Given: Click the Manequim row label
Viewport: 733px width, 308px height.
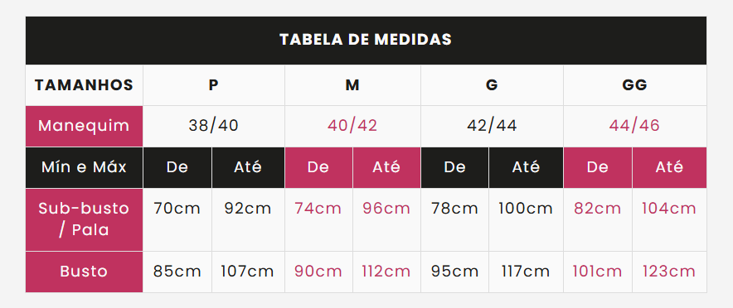Looking at the screenshot, I should tap(84, 126).
